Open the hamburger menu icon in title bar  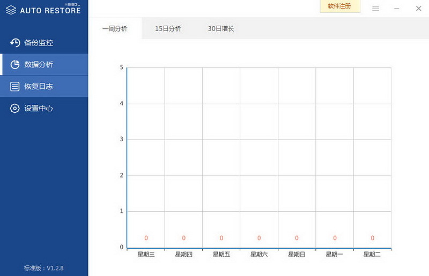click(x=376, y=9)
